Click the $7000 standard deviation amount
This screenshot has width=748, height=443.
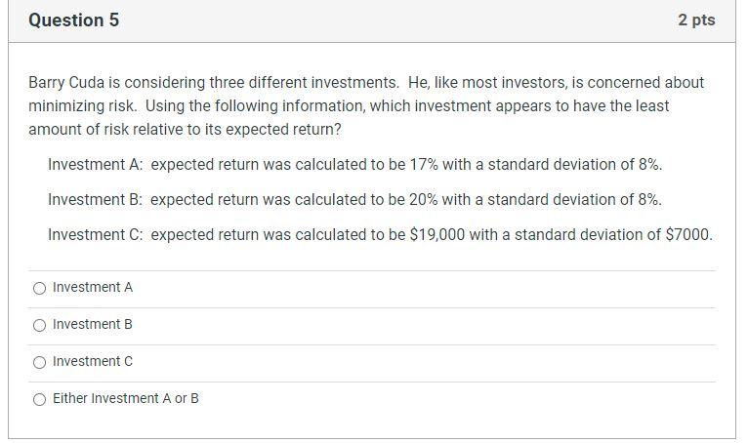click(687, 235)
